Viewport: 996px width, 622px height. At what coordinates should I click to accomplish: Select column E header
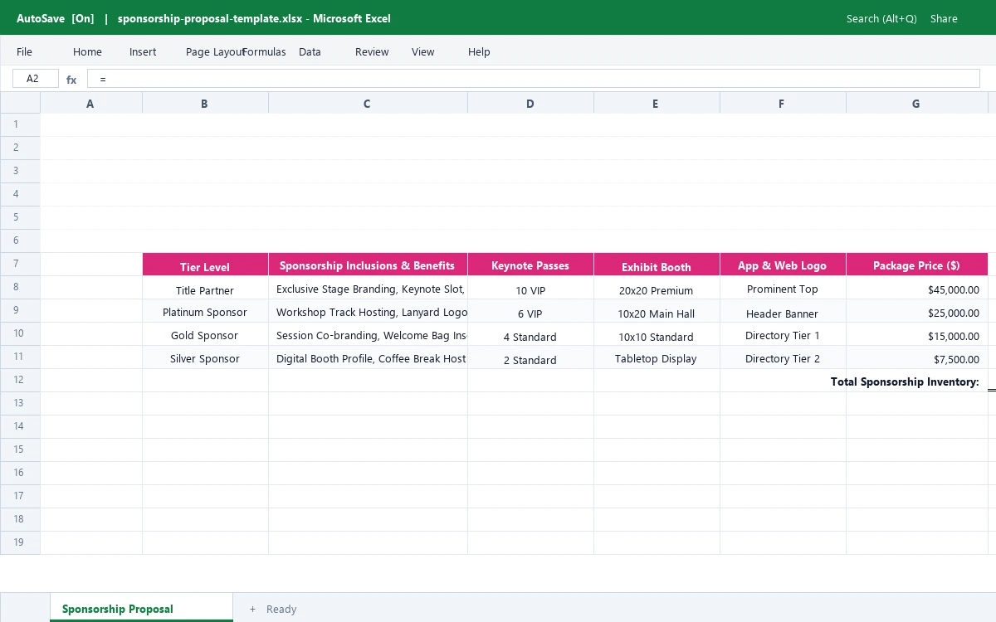click(x=657, y=103)
